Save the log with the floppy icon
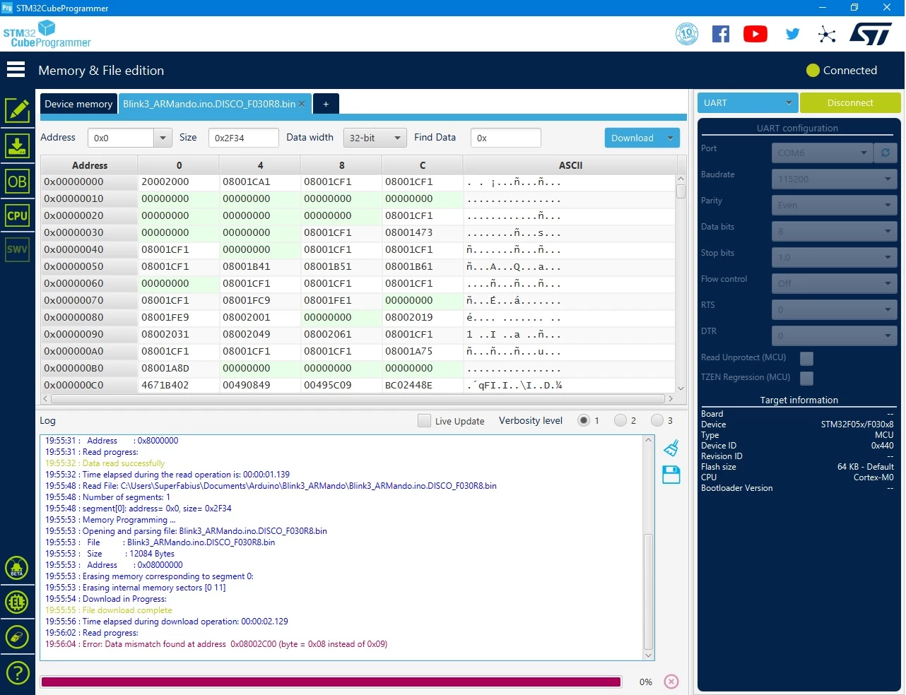Image resolution: width=906 pixels, height=695 pixels. [671, 475]
